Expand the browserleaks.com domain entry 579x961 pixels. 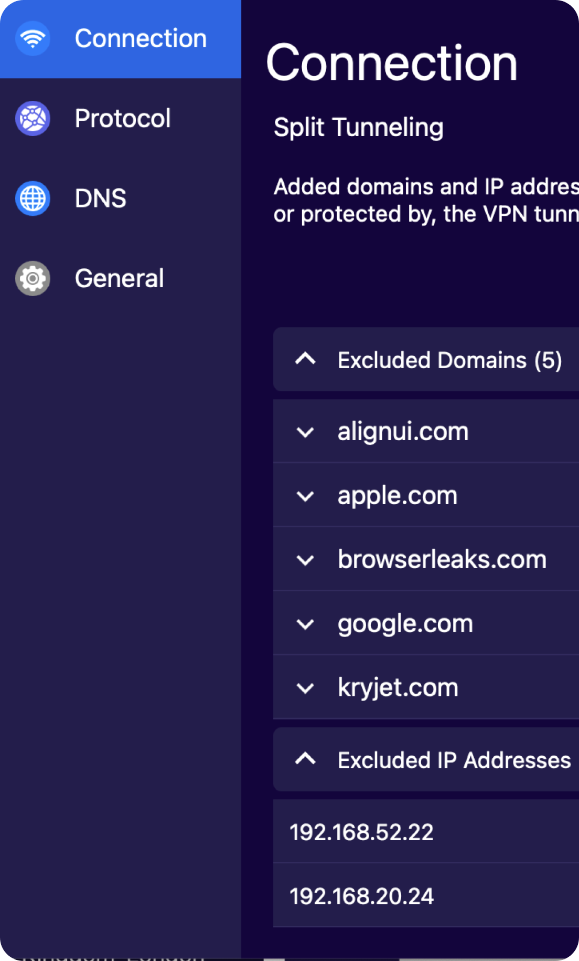306,559
